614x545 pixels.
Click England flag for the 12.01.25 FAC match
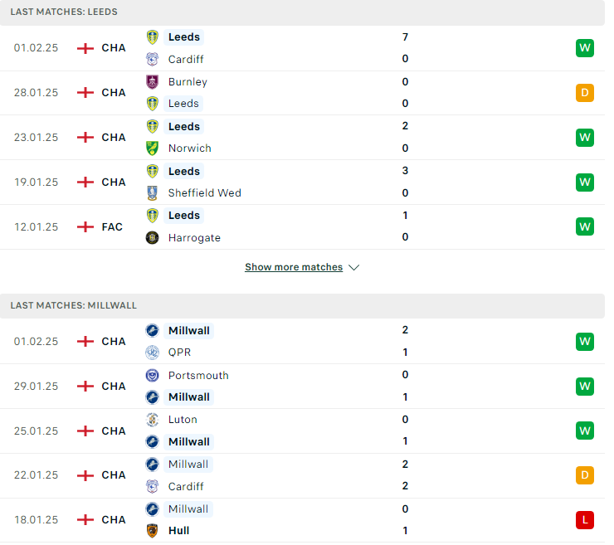[x=85, y=227]
